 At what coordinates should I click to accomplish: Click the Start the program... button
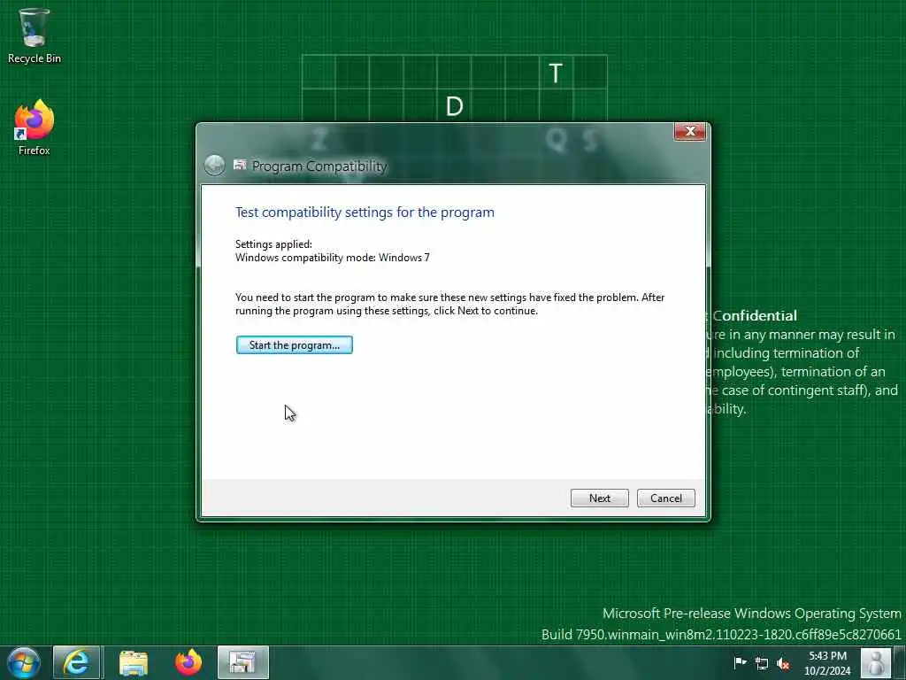[294, 344]
